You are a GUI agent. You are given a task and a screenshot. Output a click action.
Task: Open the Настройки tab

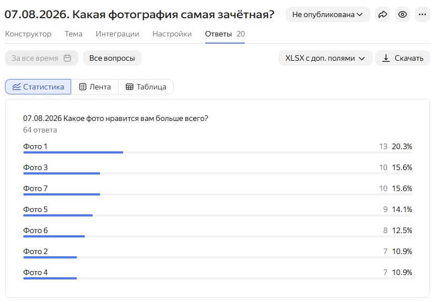coord(172,34)
